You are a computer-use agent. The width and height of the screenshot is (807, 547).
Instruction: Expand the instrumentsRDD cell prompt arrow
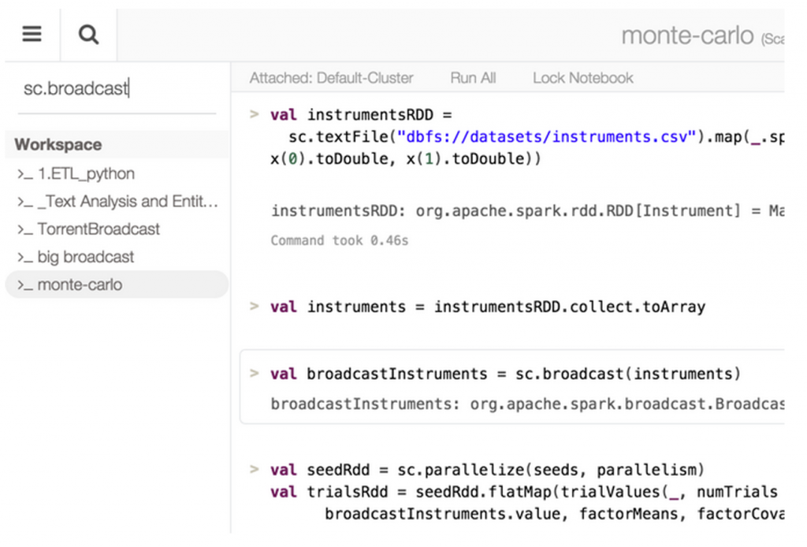point(254,114)
